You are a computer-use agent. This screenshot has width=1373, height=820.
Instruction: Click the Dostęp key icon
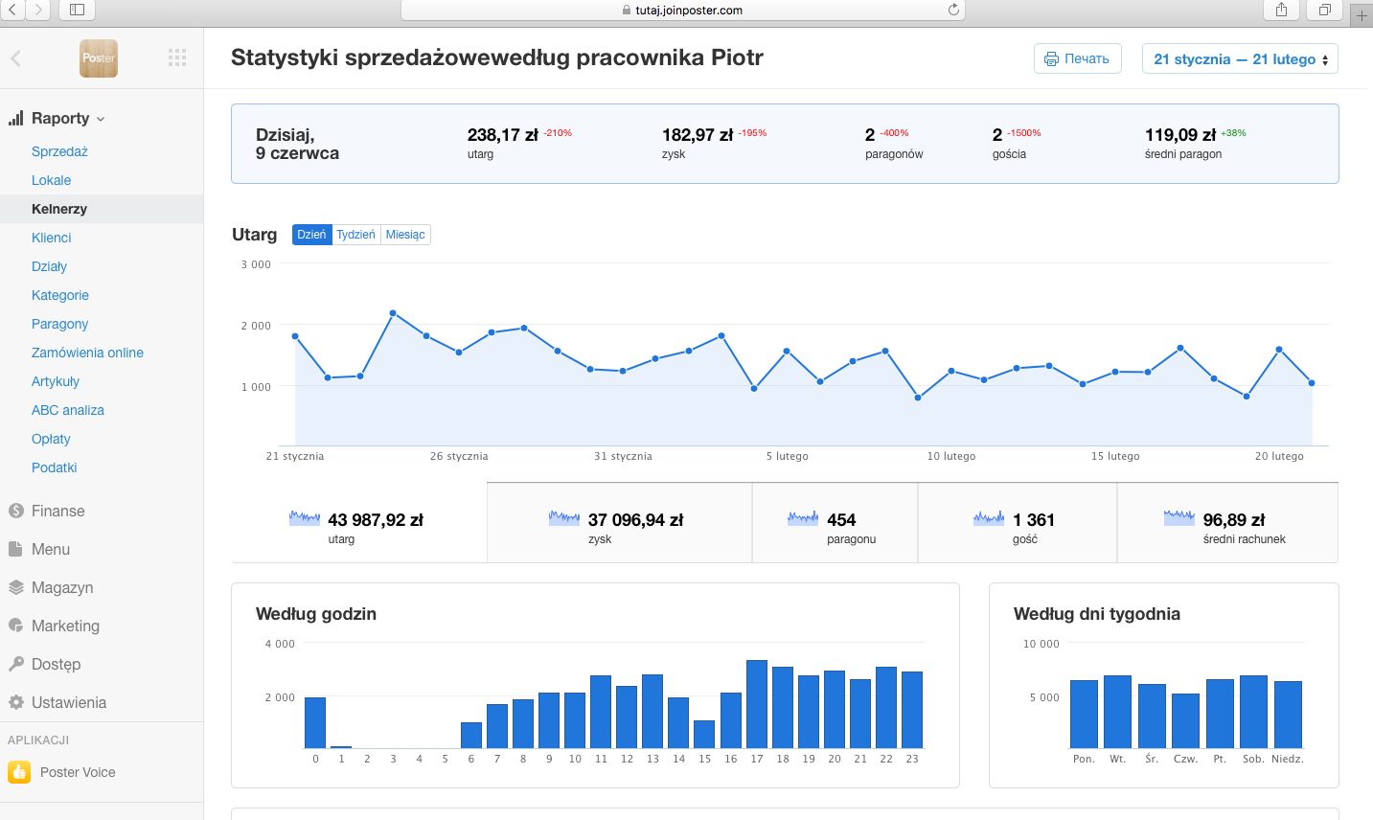pyautogui.click(x=15, y=664)
